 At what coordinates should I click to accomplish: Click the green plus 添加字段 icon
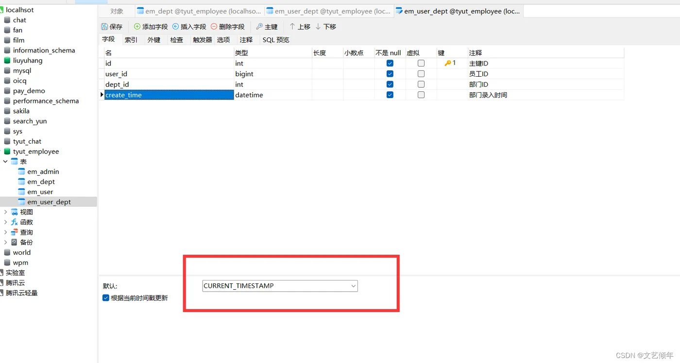click(x=137, y=27)
